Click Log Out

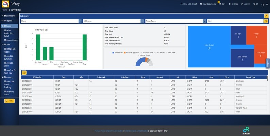(x=246, y=4)
